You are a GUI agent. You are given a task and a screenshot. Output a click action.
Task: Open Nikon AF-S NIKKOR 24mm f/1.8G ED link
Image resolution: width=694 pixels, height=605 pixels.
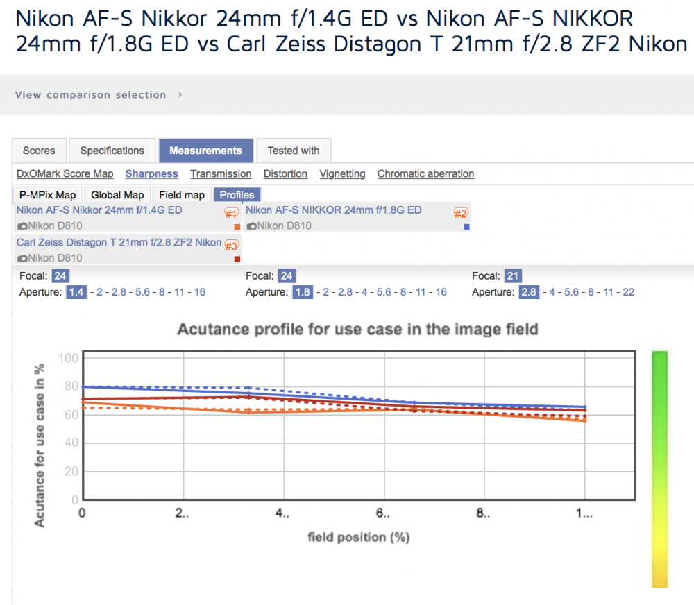(x=334, y=210)
